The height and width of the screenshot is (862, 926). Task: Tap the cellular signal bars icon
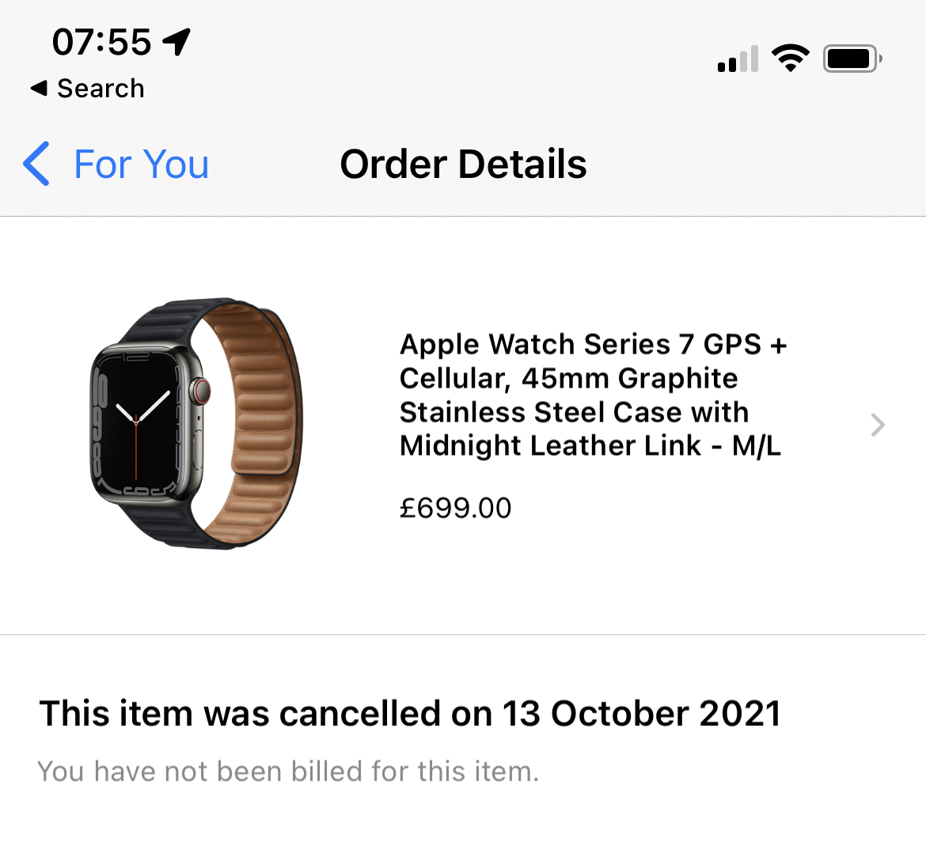[738, 59]
